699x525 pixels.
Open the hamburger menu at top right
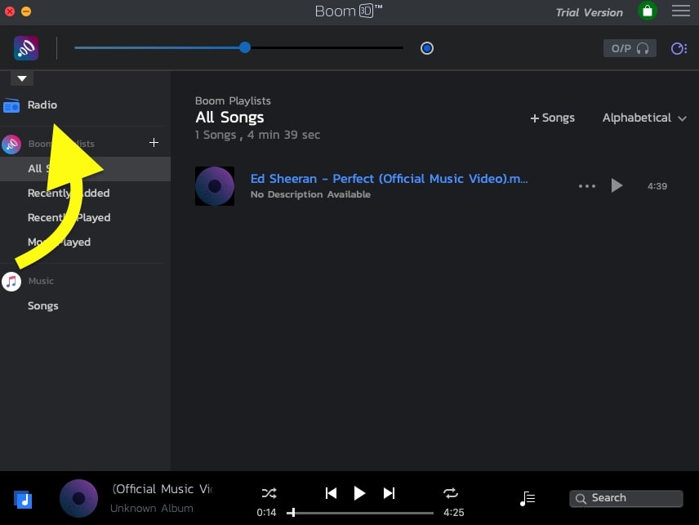681,11
